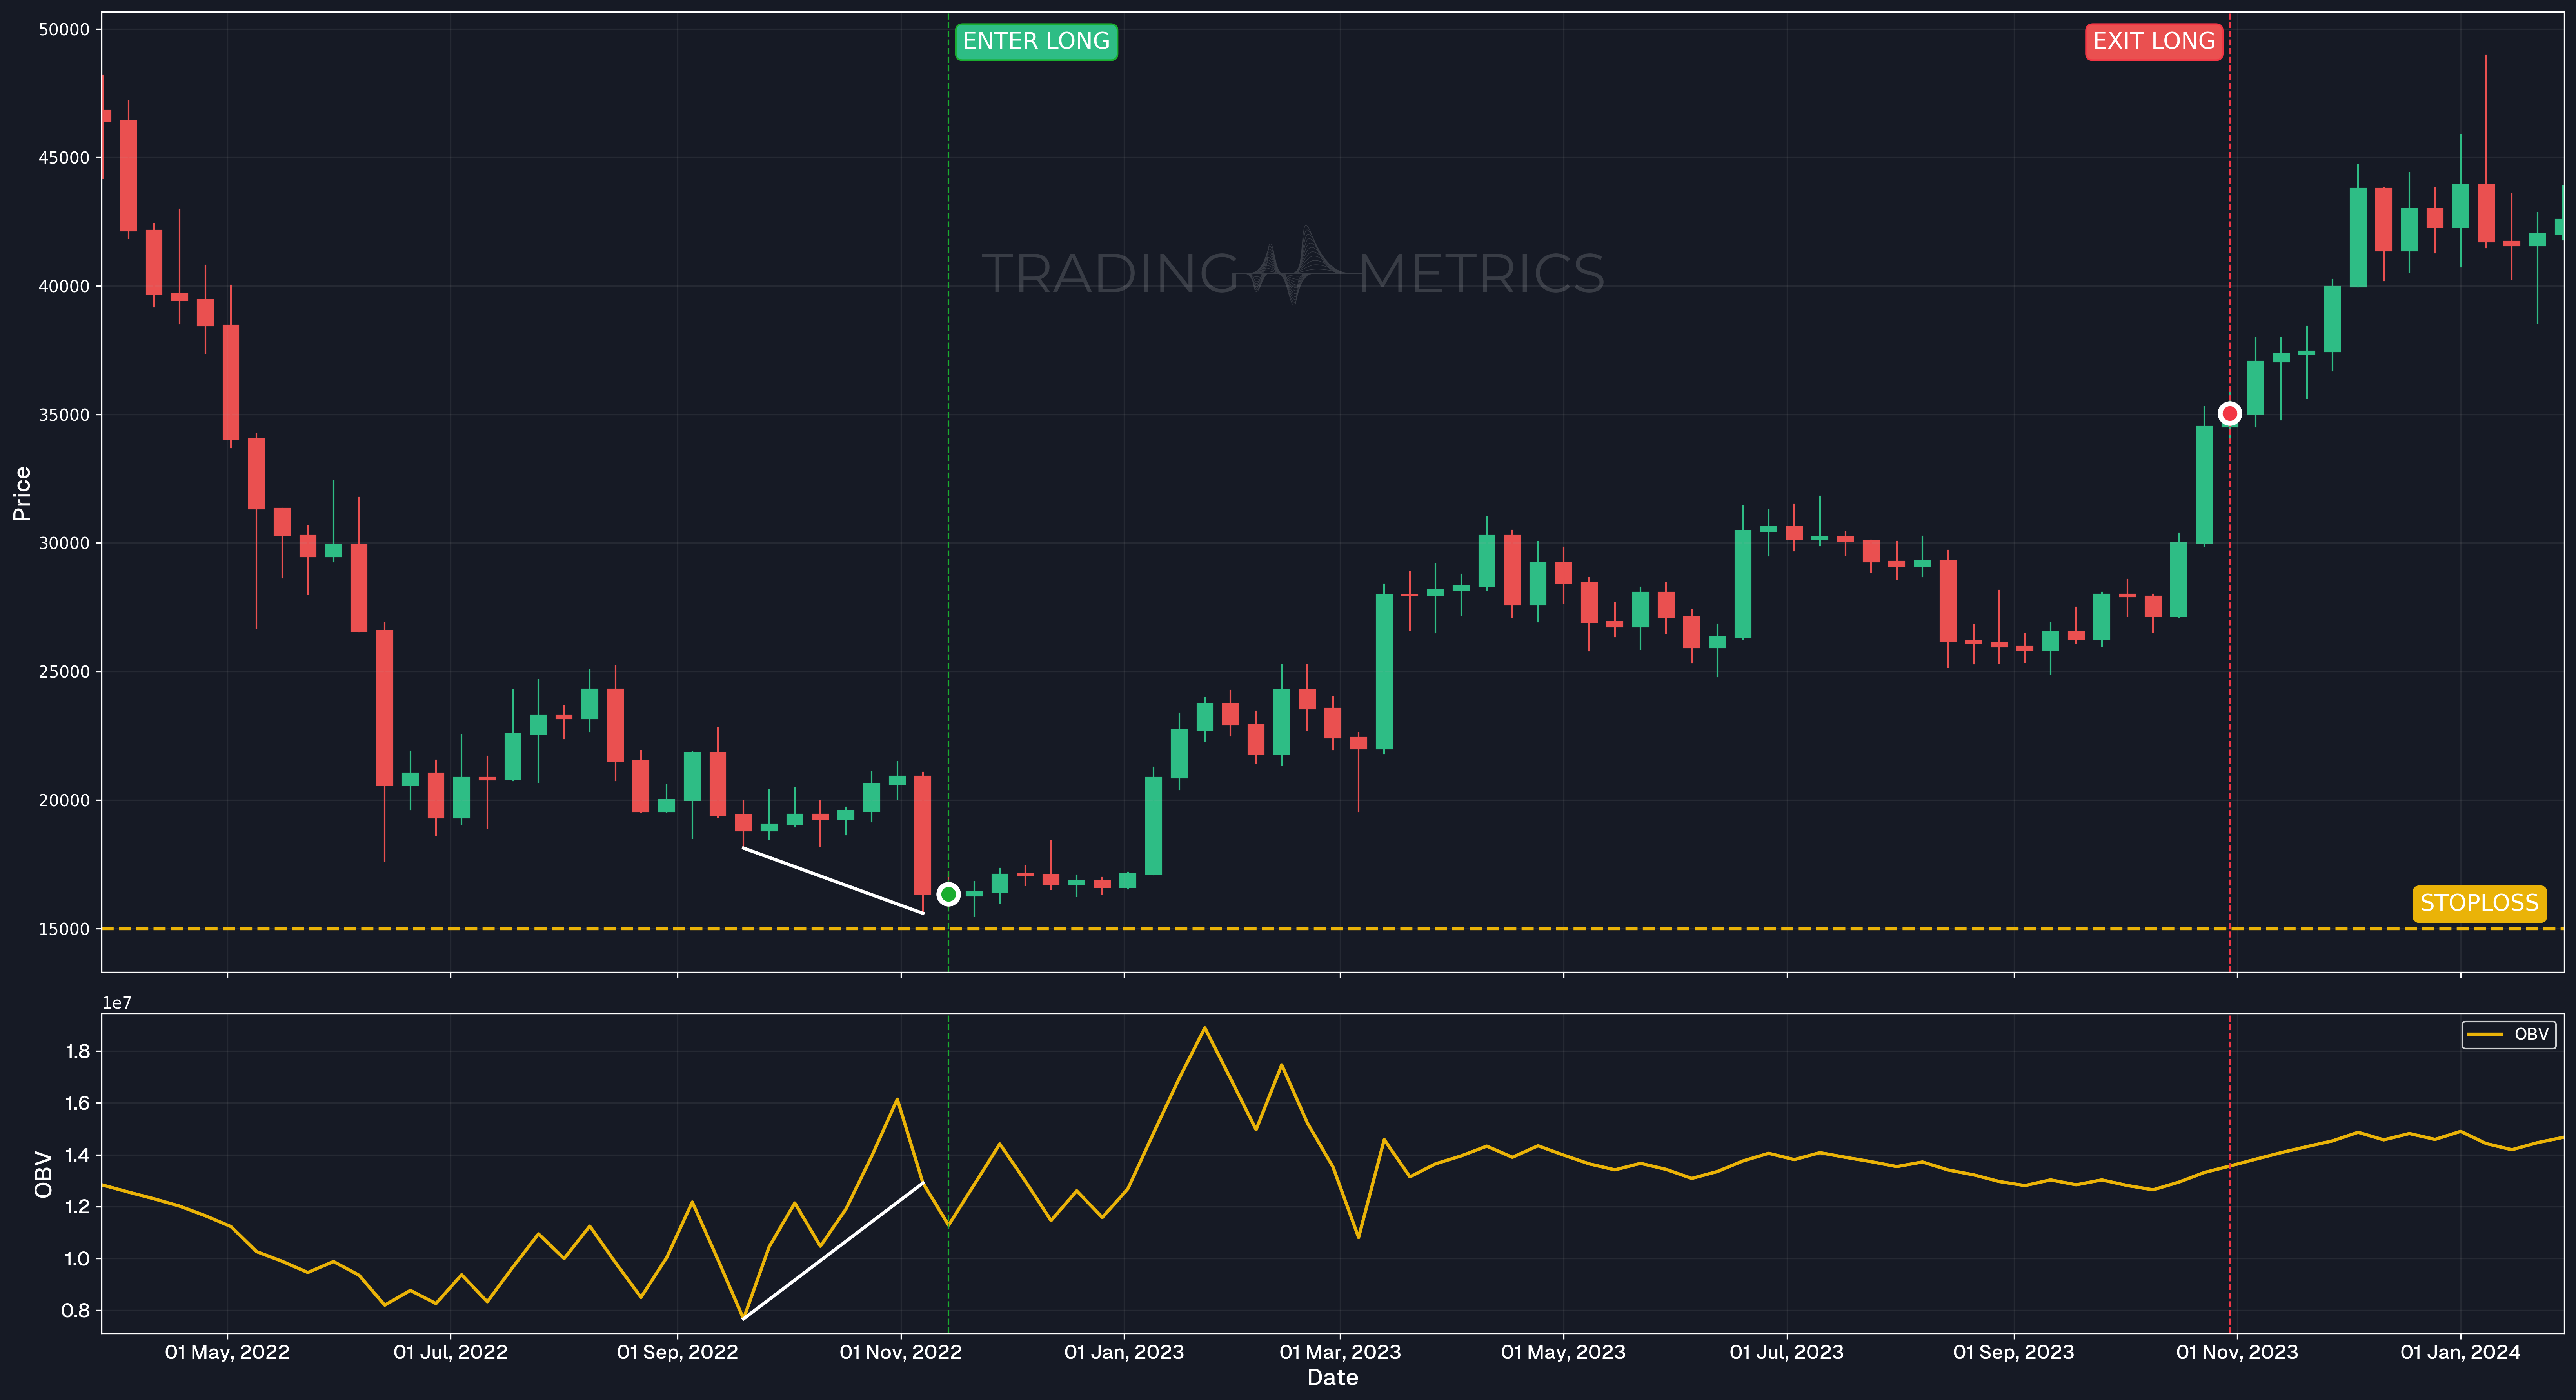
Task: Click the 1.4 OBV tick label
Action: tap(77, 1155)
